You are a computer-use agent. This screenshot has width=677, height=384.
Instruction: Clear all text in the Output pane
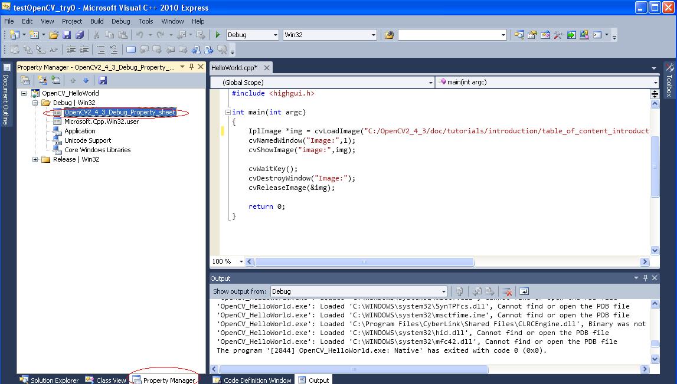[508, 291]
